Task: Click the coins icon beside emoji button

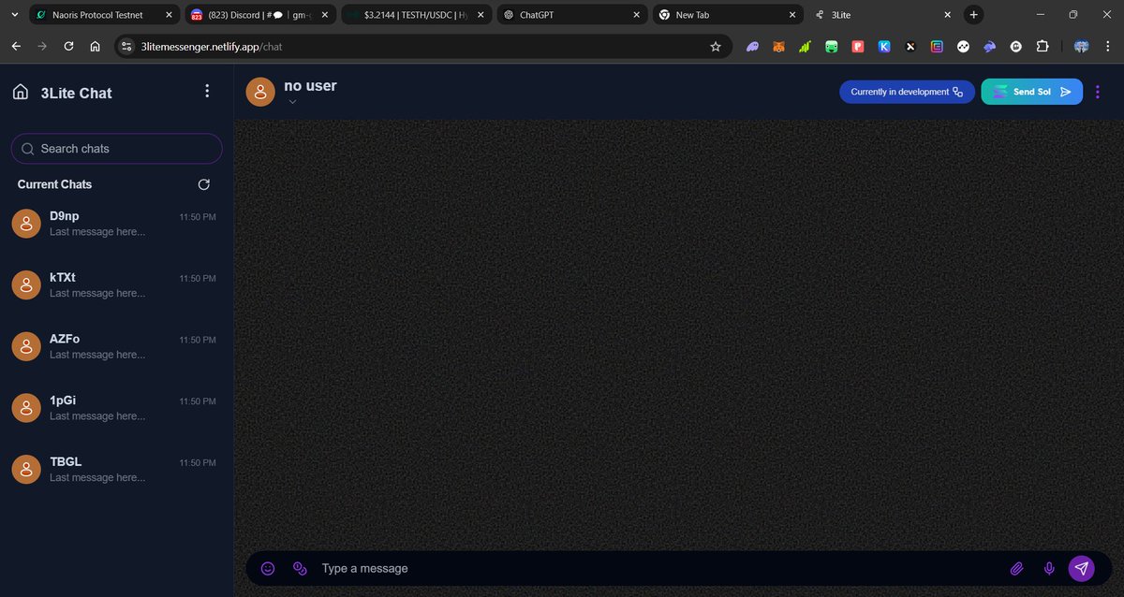Action: [300, 568]
